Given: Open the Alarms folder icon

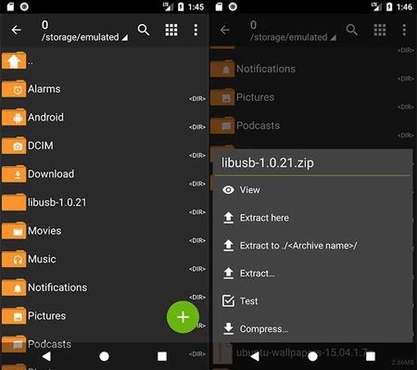Looking at the screenshot, I should click(14, 89).
